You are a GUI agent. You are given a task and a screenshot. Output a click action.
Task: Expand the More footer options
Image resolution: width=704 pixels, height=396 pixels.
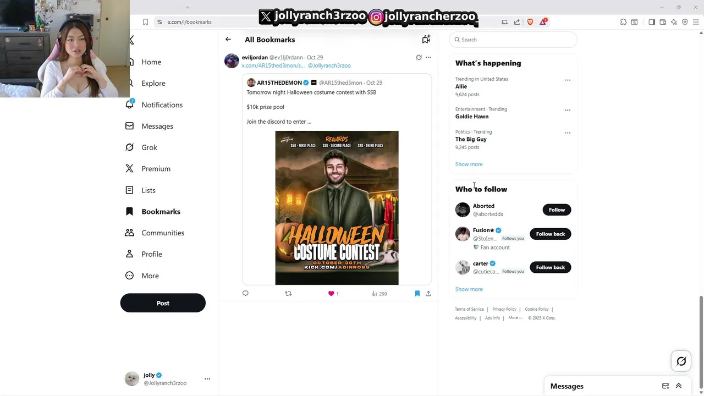(x=515, y=318)
